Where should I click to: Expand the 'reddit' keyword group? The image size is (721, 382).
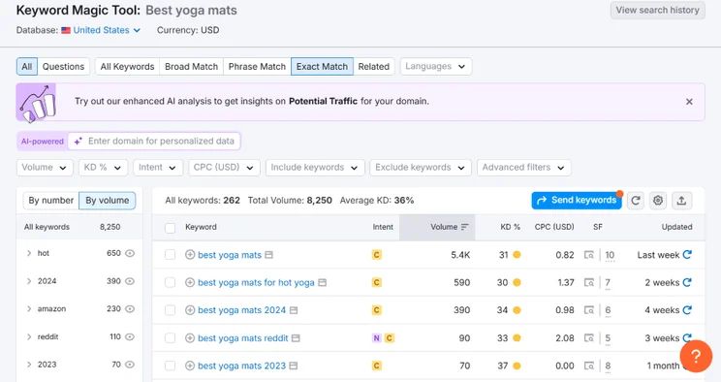29,336
